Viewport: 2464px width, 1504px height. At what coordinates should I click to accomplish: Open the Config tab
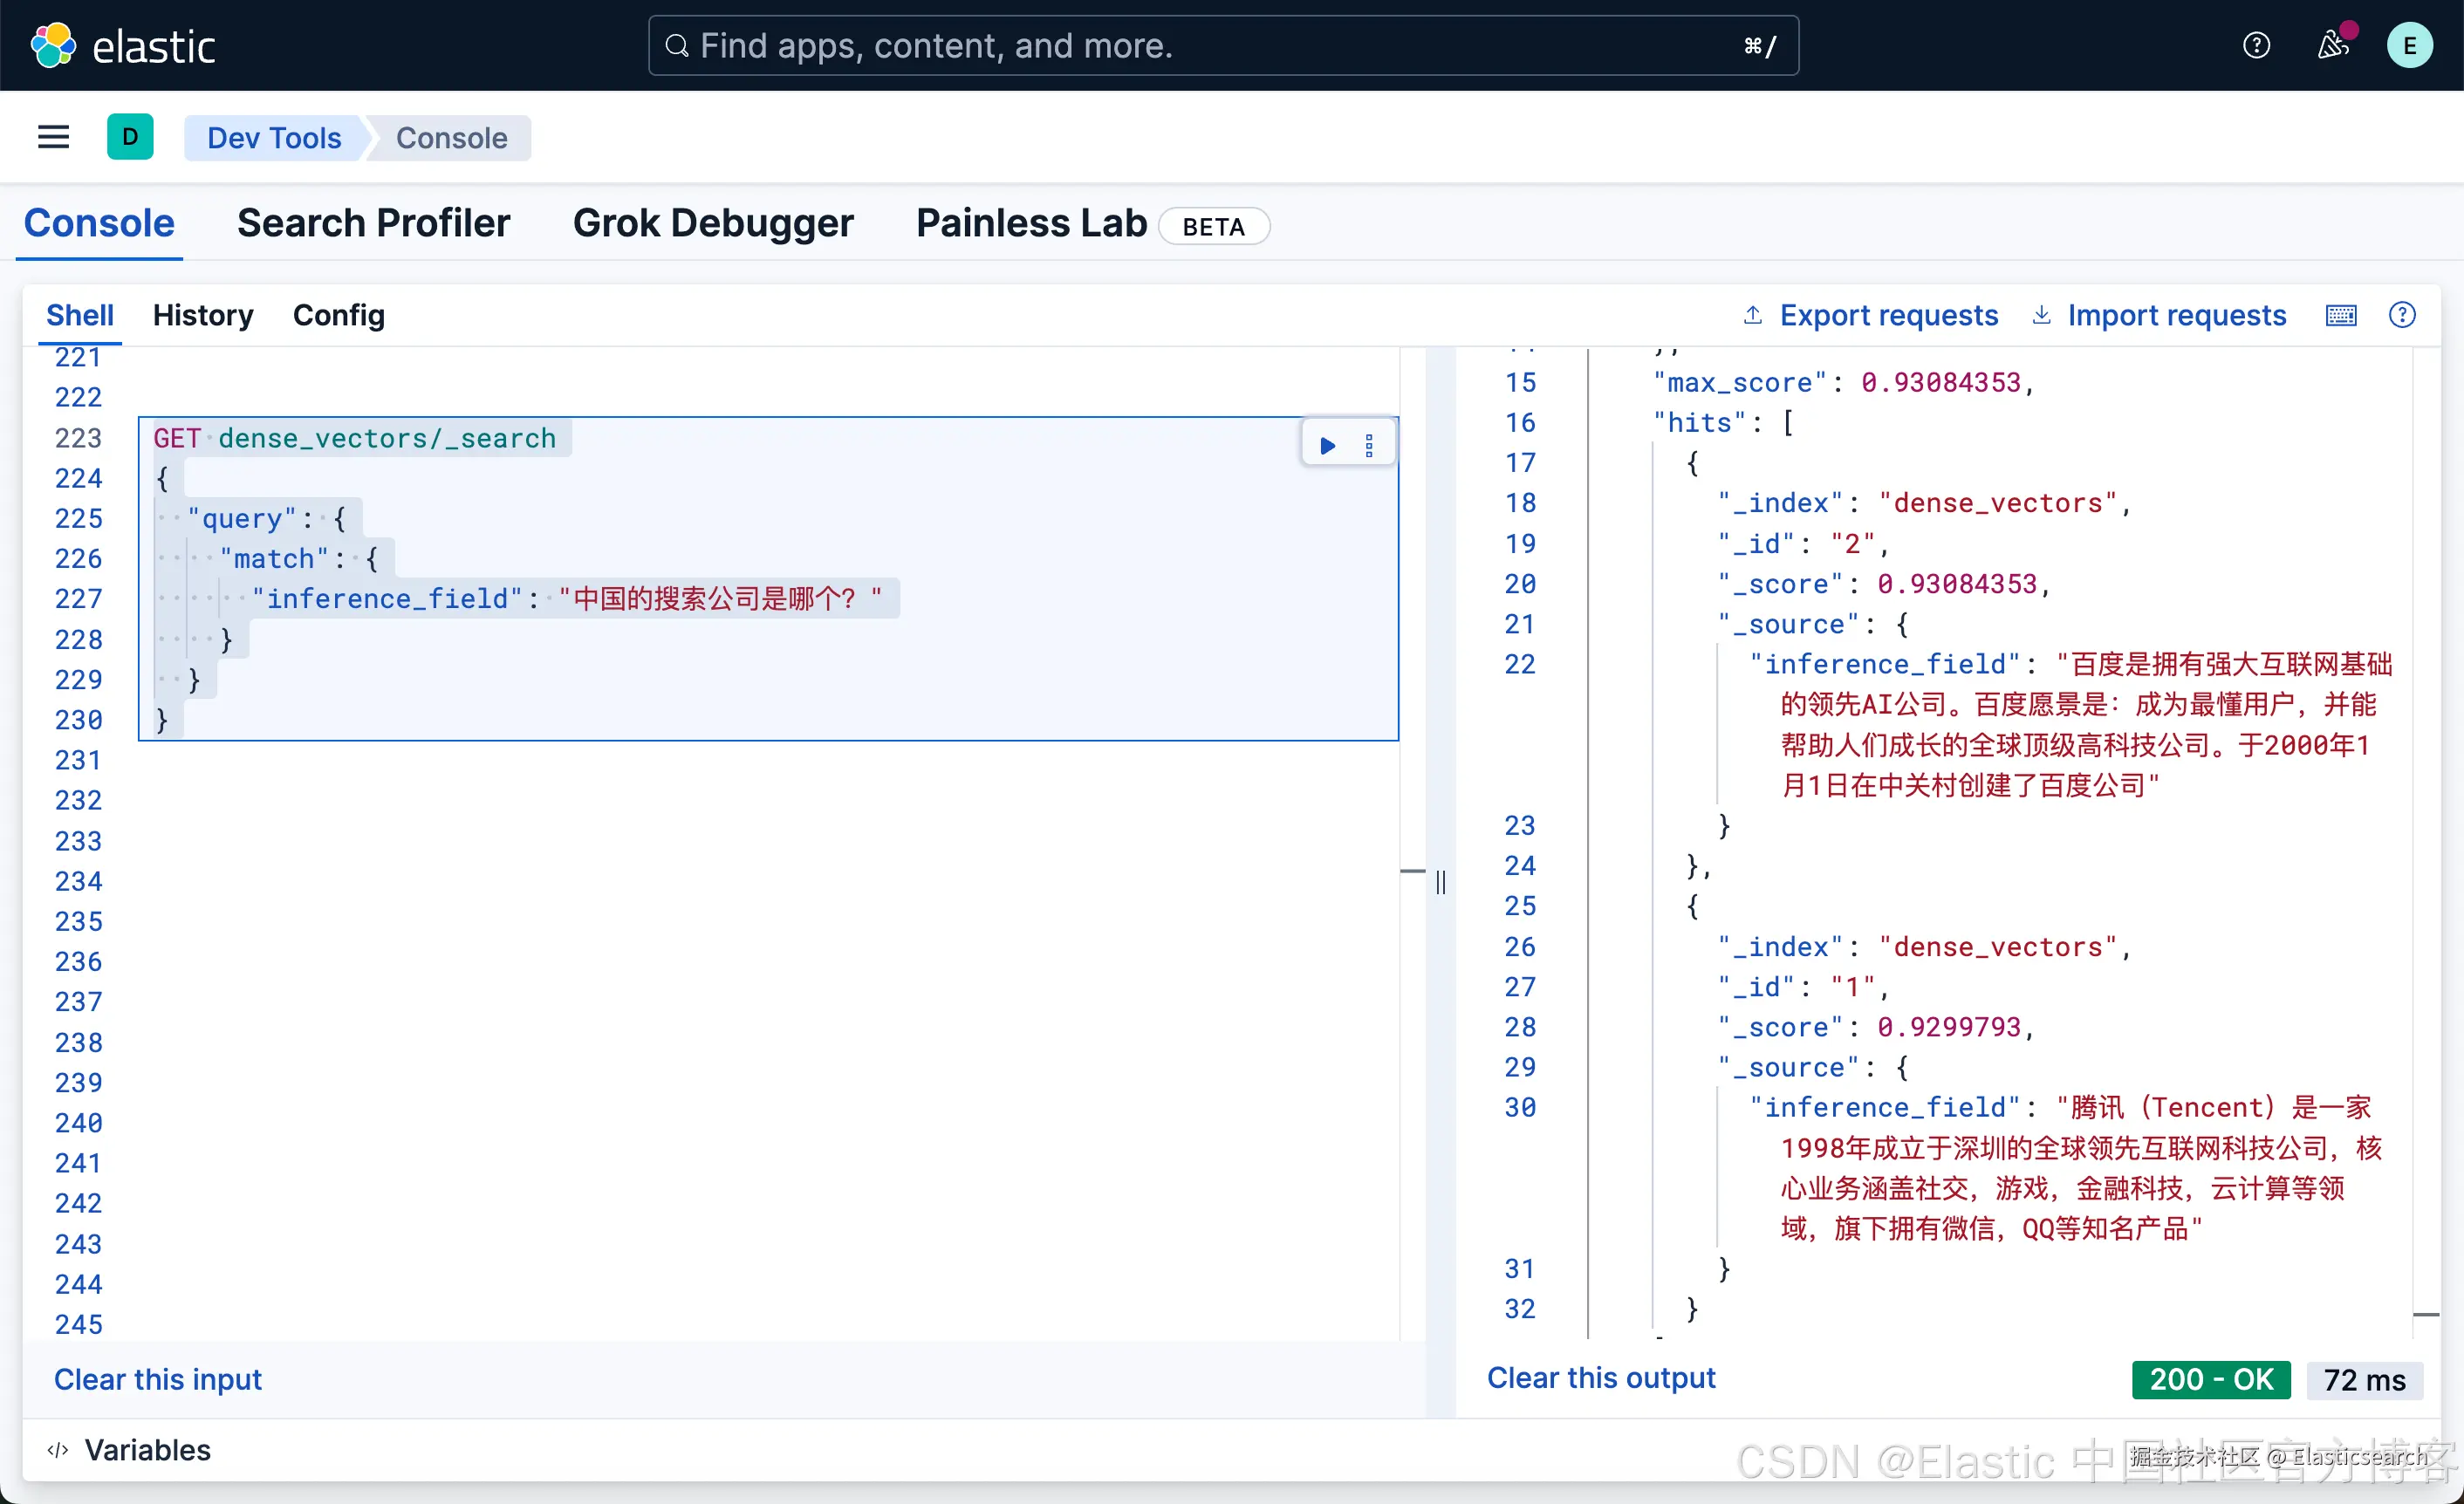(338, 315)
